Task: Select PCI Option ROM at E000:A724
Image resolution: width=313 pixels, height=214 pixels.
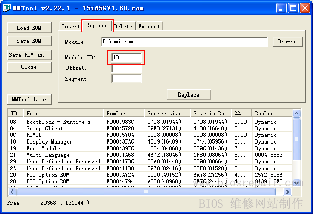Action: coord(150,175)
